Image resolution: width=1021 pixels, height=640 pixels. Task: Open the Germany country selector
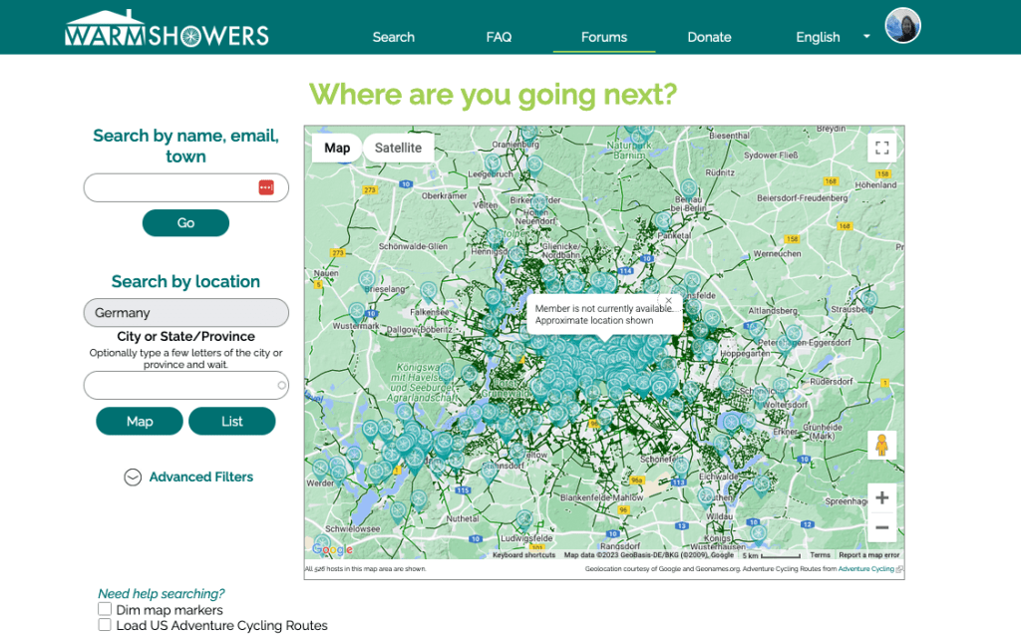click(x=186, y=313)
